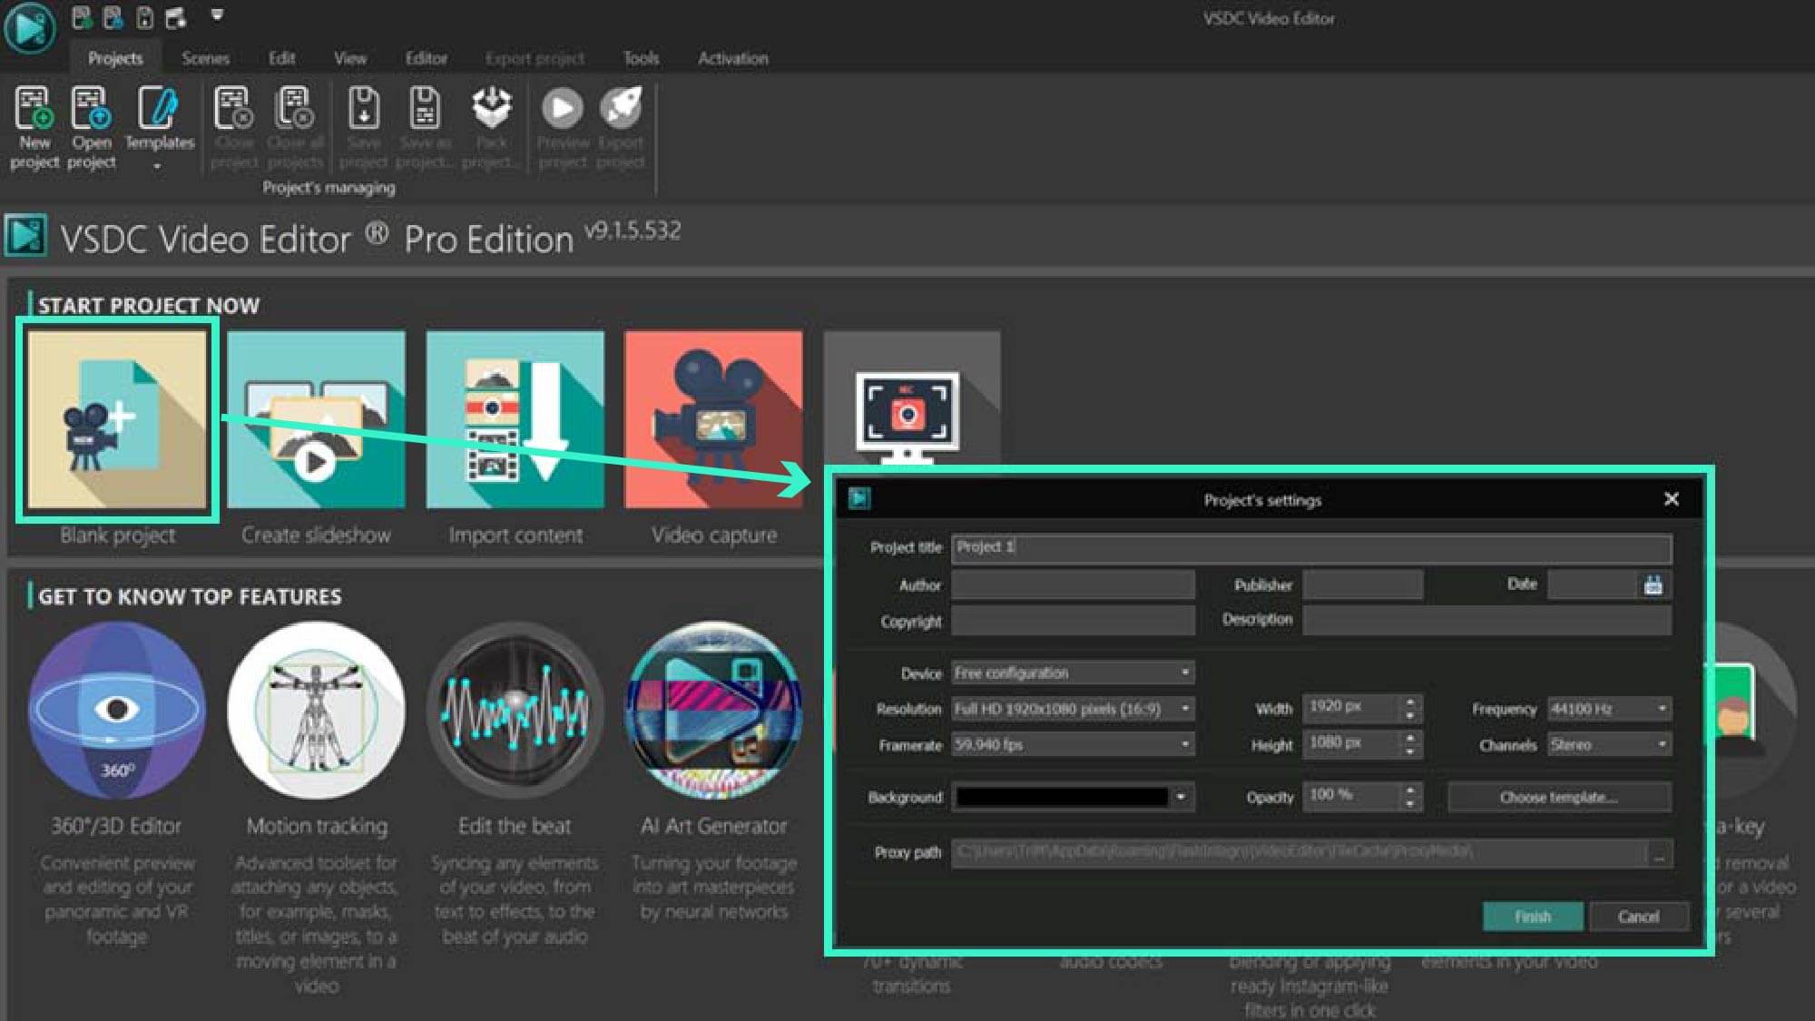
Task: Open quick access toolbar customize arrow
Action: pos(217,15)
